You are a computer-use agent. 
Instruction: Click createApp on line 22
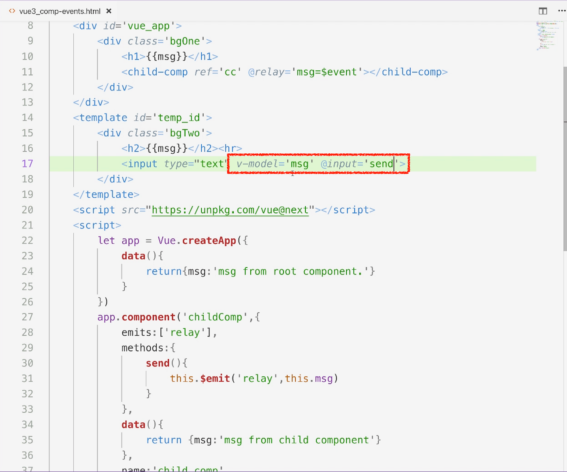coord(209,241)
